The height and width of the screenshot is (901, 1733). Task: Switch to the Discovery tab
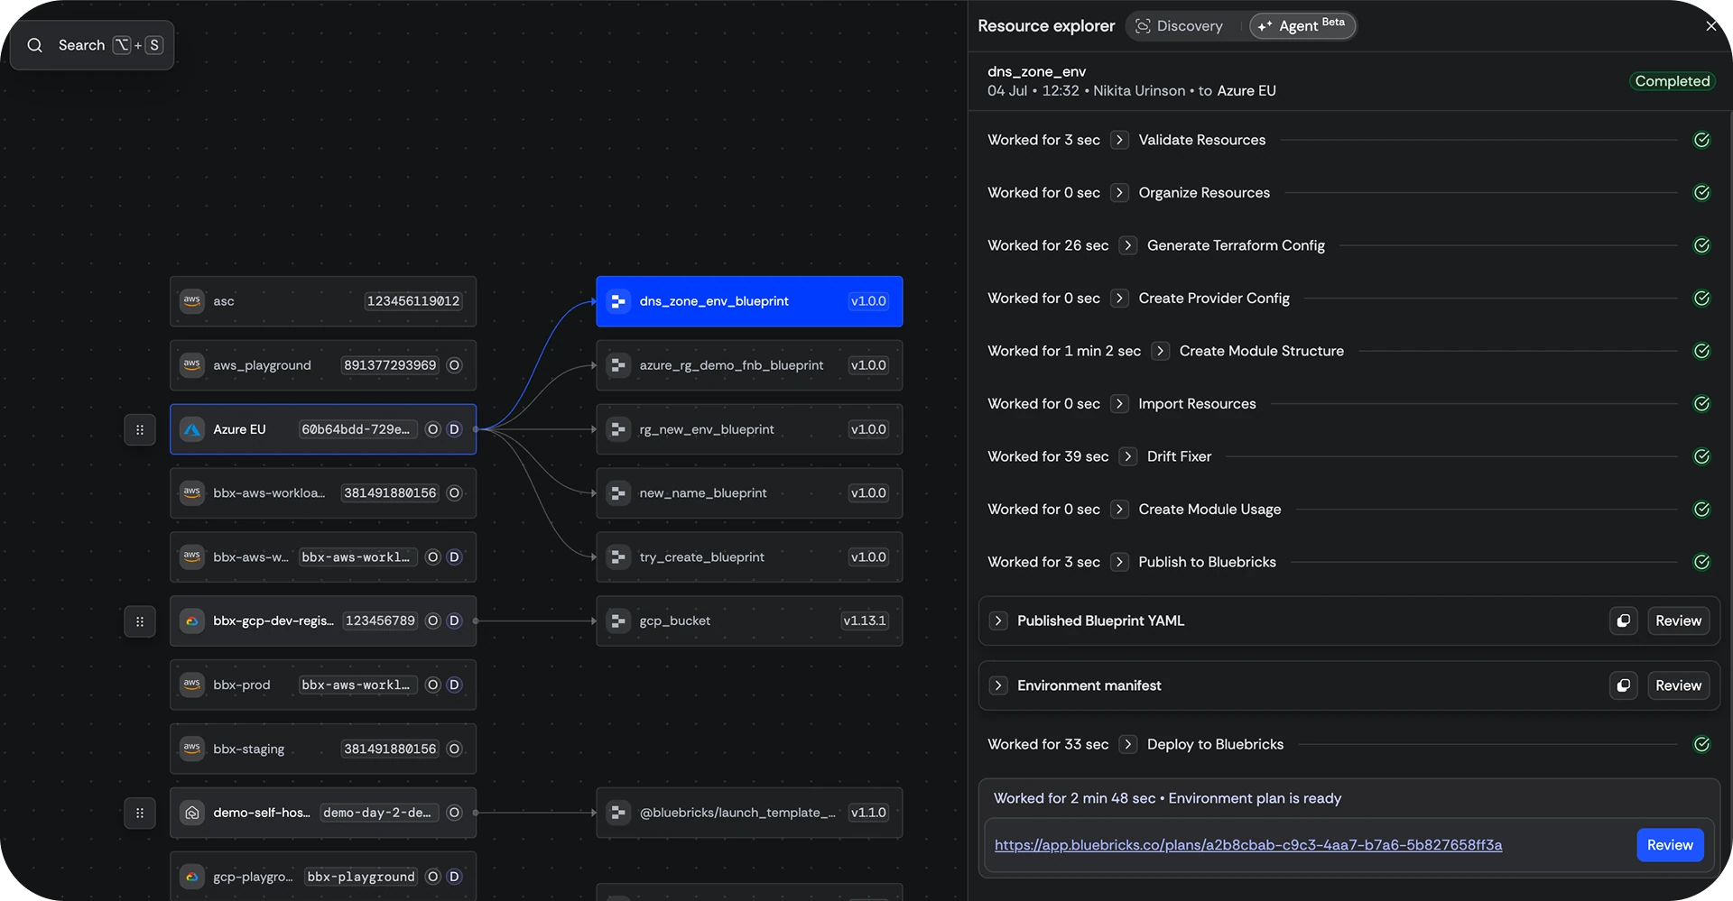click(1180, 26)
